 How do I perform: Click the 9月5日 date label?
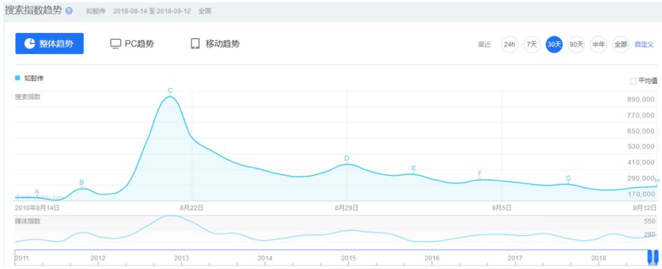pos(501,208)
